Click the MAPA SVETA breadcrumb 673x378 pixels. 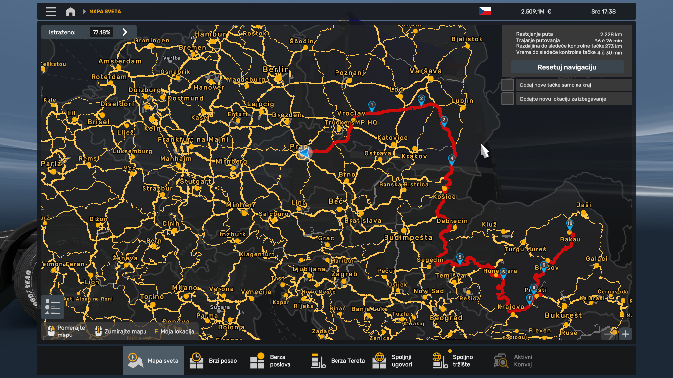pos(105,11)
